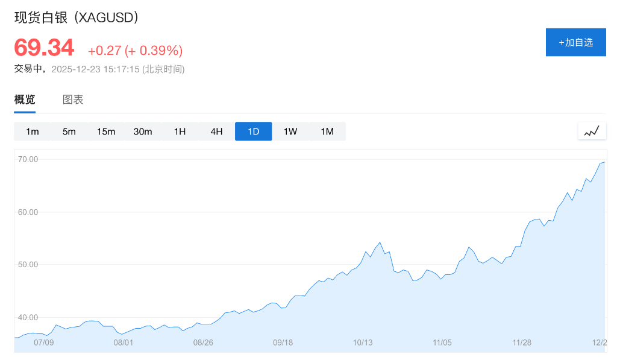Click the active 1D timeframe button
The width and height of the screenshot is (617, 360).
point(253,131)
